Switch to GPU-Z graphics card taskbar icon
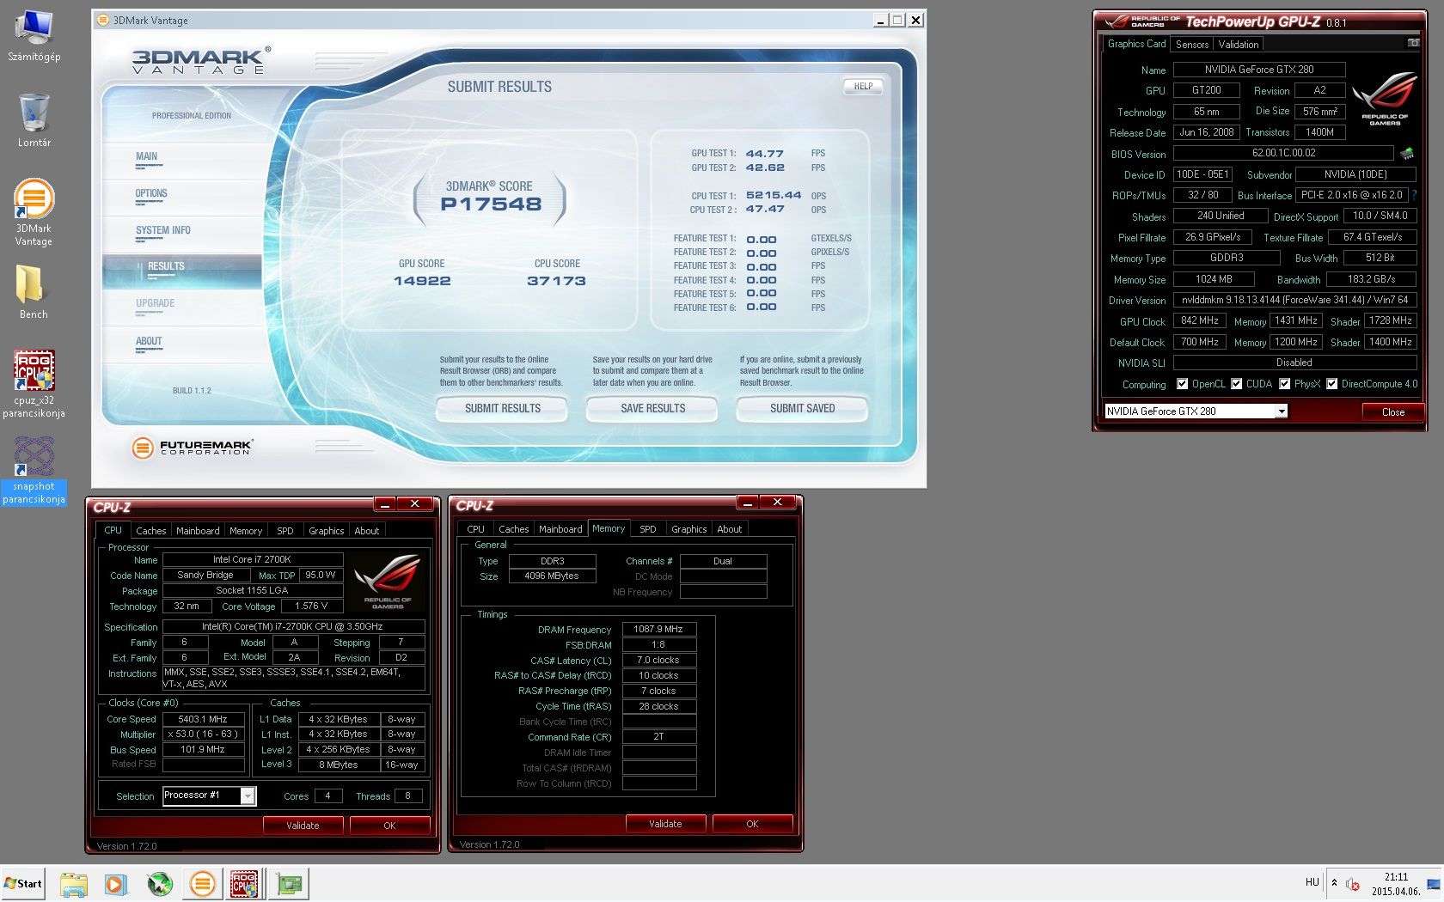This screenshot has width=1444, height=902. tap(290, 884)
